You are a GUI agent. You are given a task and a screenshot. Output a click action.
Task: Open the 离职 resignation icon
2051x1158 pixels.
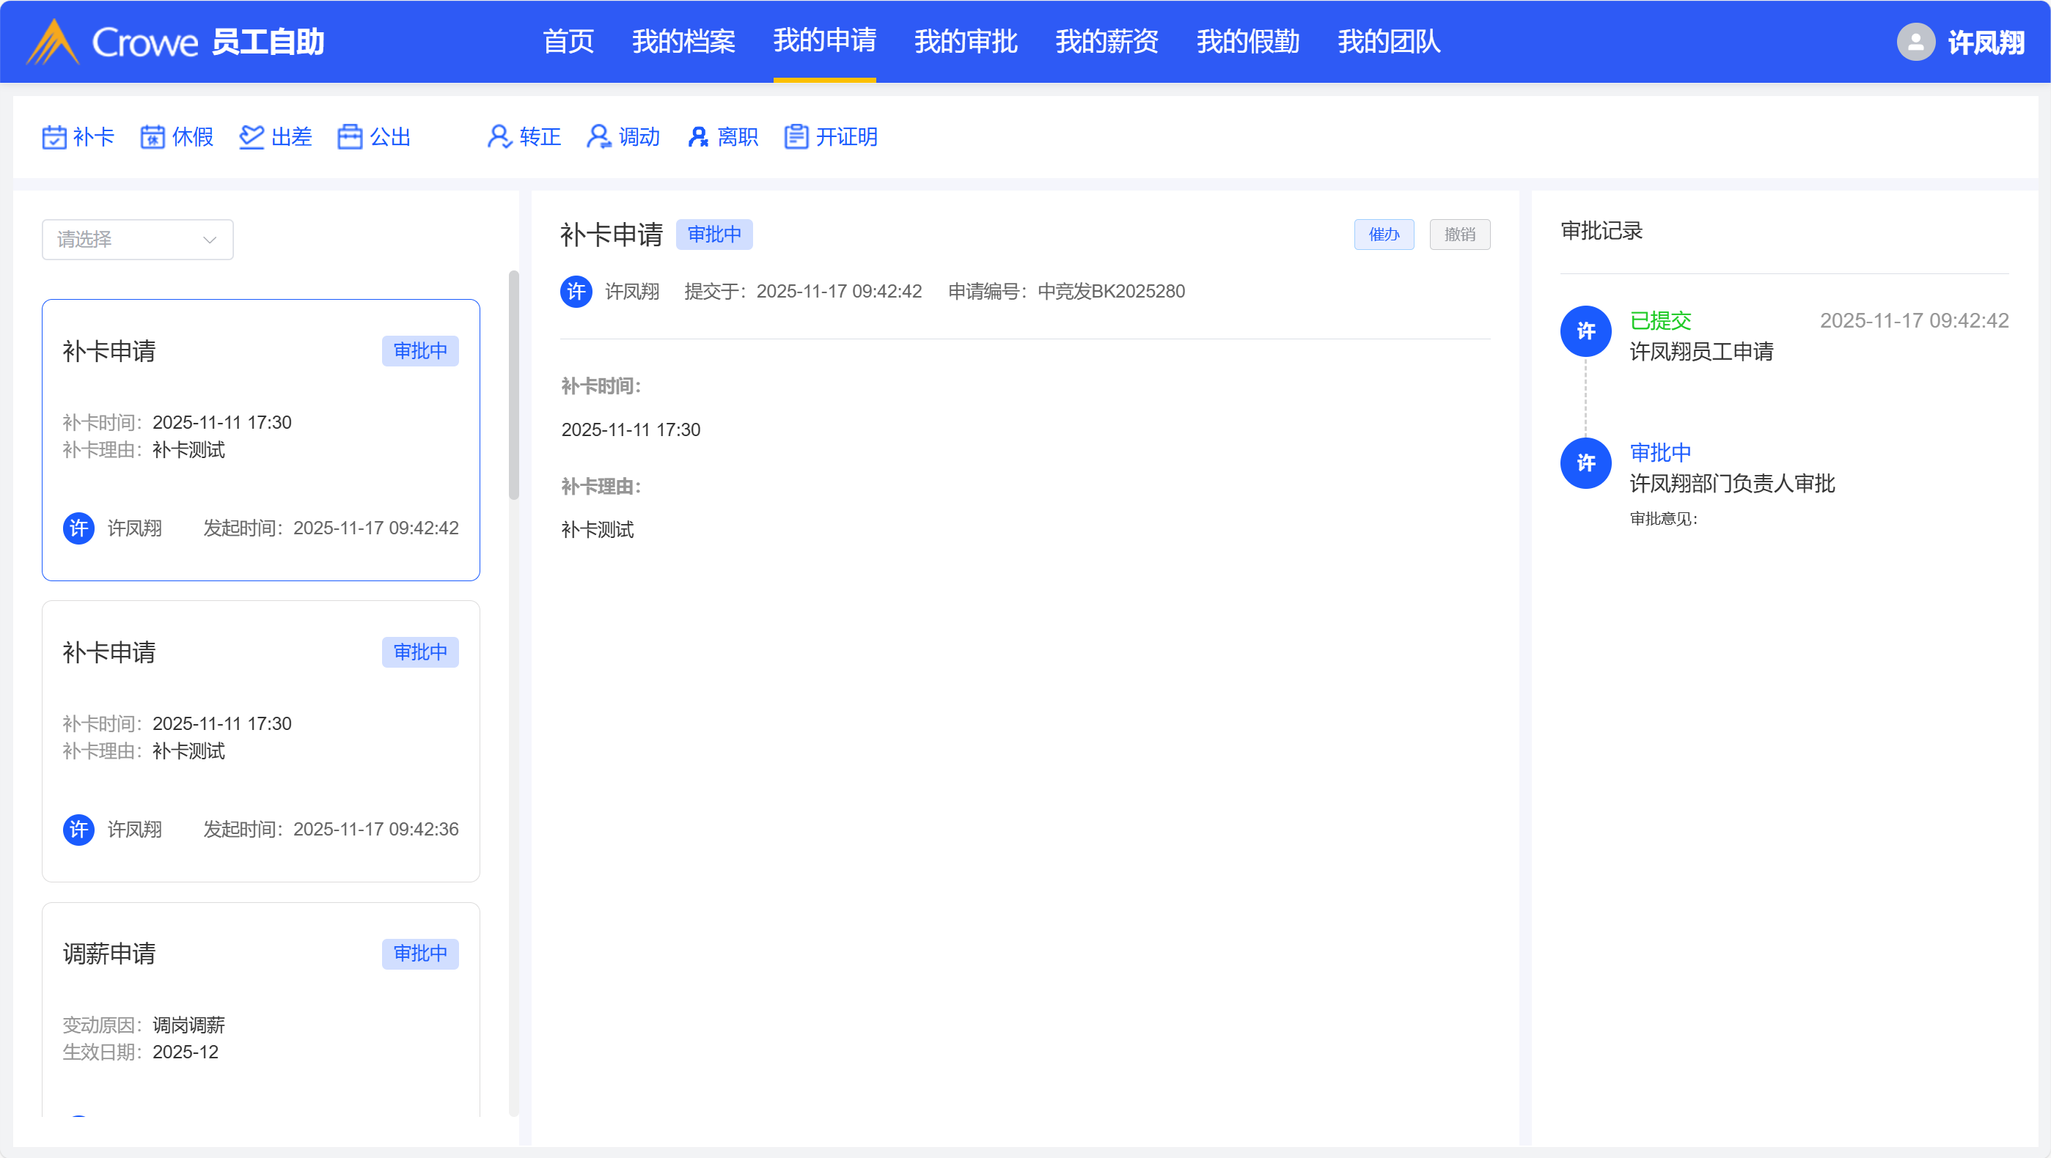(697, 137)
